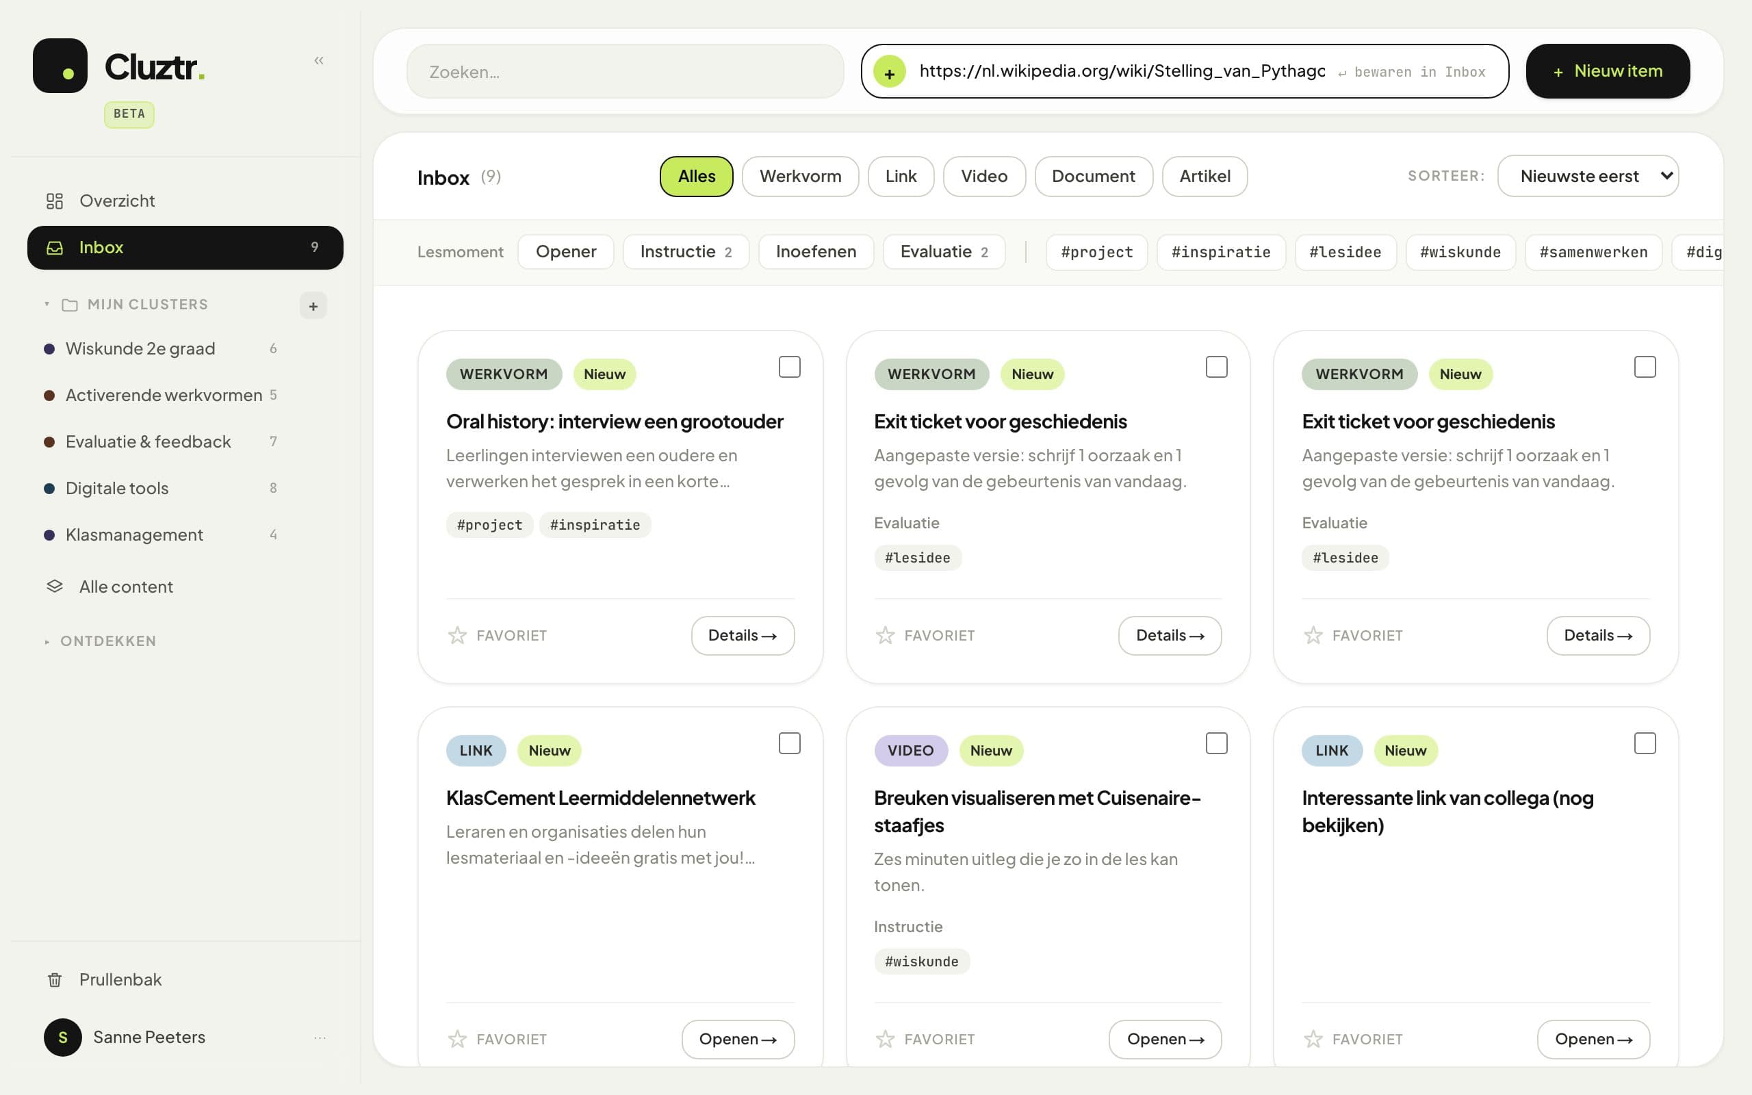Select checkbox on Interessante link van collega card
This screenshot has width=1752, height=1095.
[x=1645, y=743]
